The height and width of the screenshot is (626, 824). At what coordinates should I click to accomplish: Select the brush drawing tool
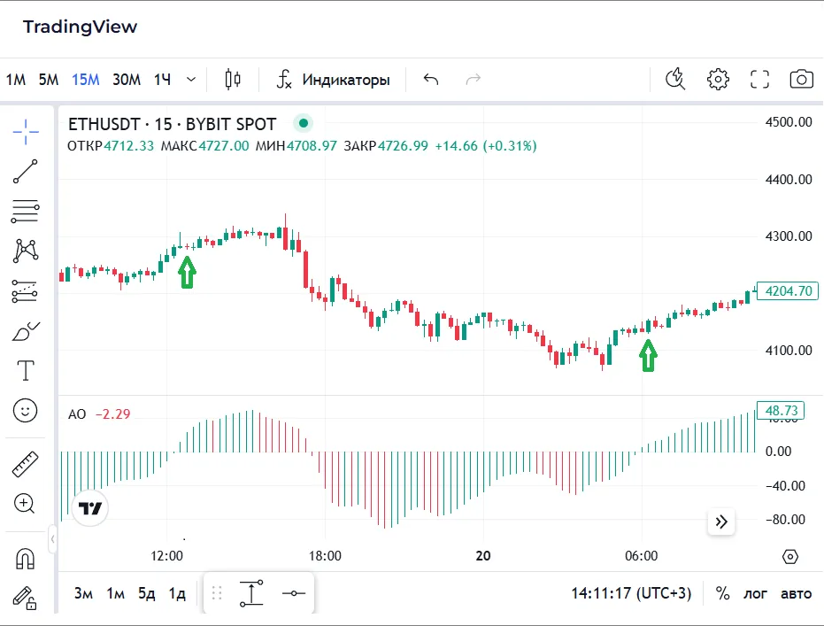pyautogui.click(x=26, y=331)
